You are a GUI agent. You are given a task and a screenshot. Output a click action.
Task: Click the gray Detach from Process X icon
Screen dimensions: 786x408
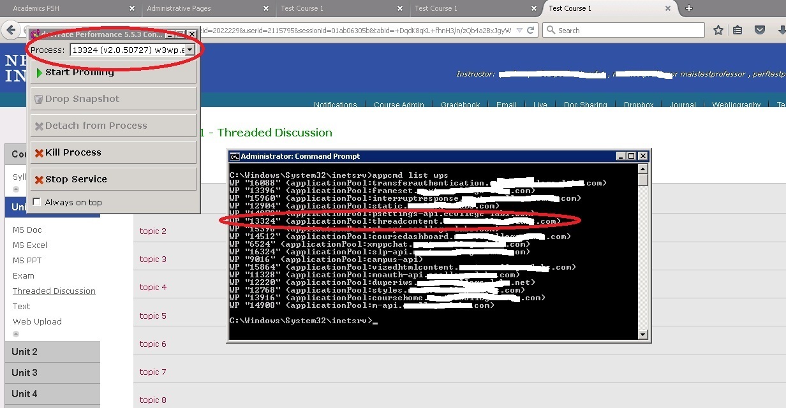[40, 125]
